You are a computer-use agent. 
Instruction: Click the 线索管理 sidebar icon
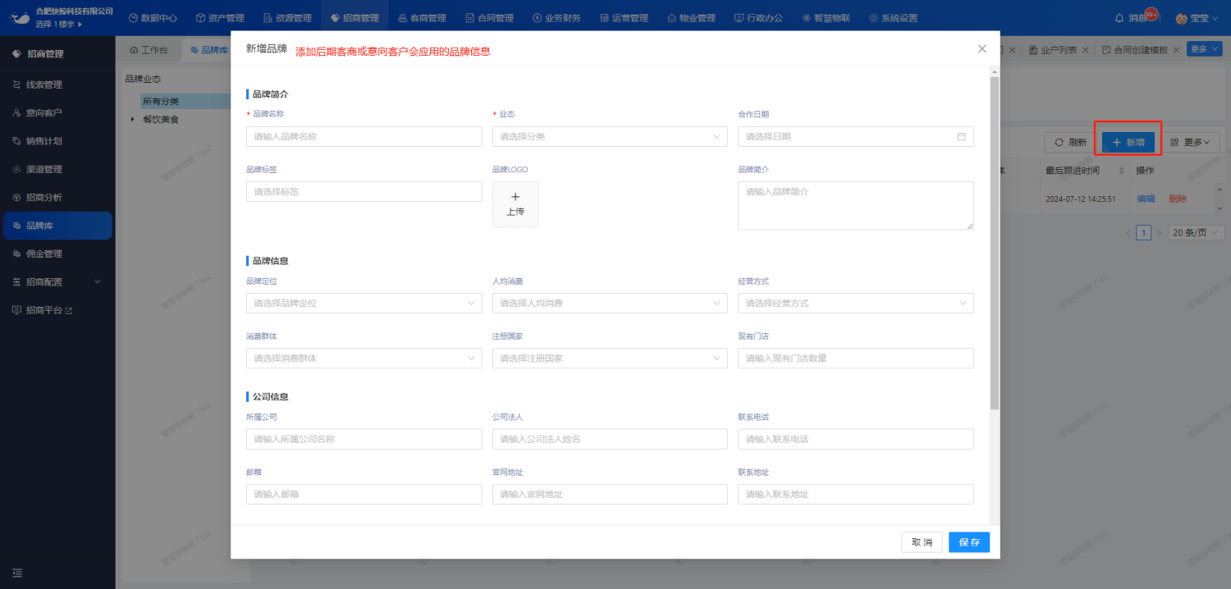pos(17,84)
